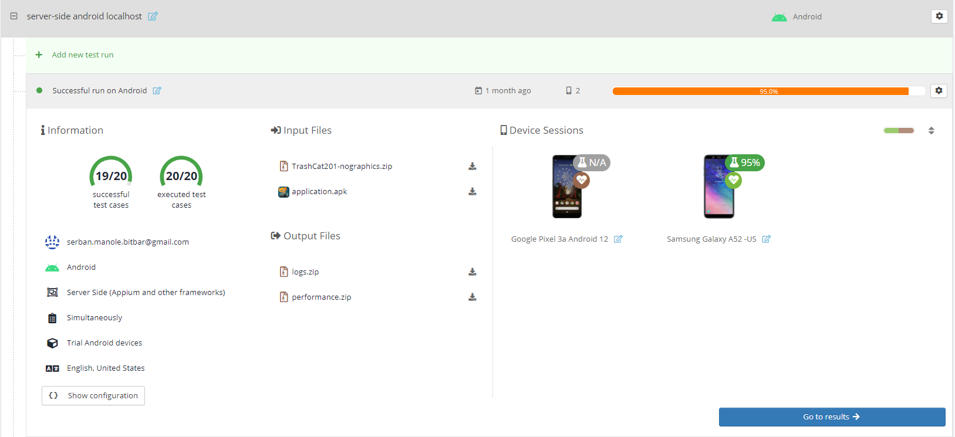Download the TrashCat201-nographics.zip file

(472, 167)
